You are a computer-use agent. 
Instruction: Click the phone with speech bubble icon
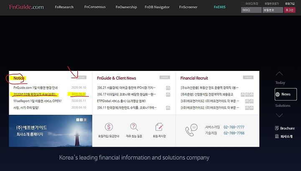coord(191,130)
